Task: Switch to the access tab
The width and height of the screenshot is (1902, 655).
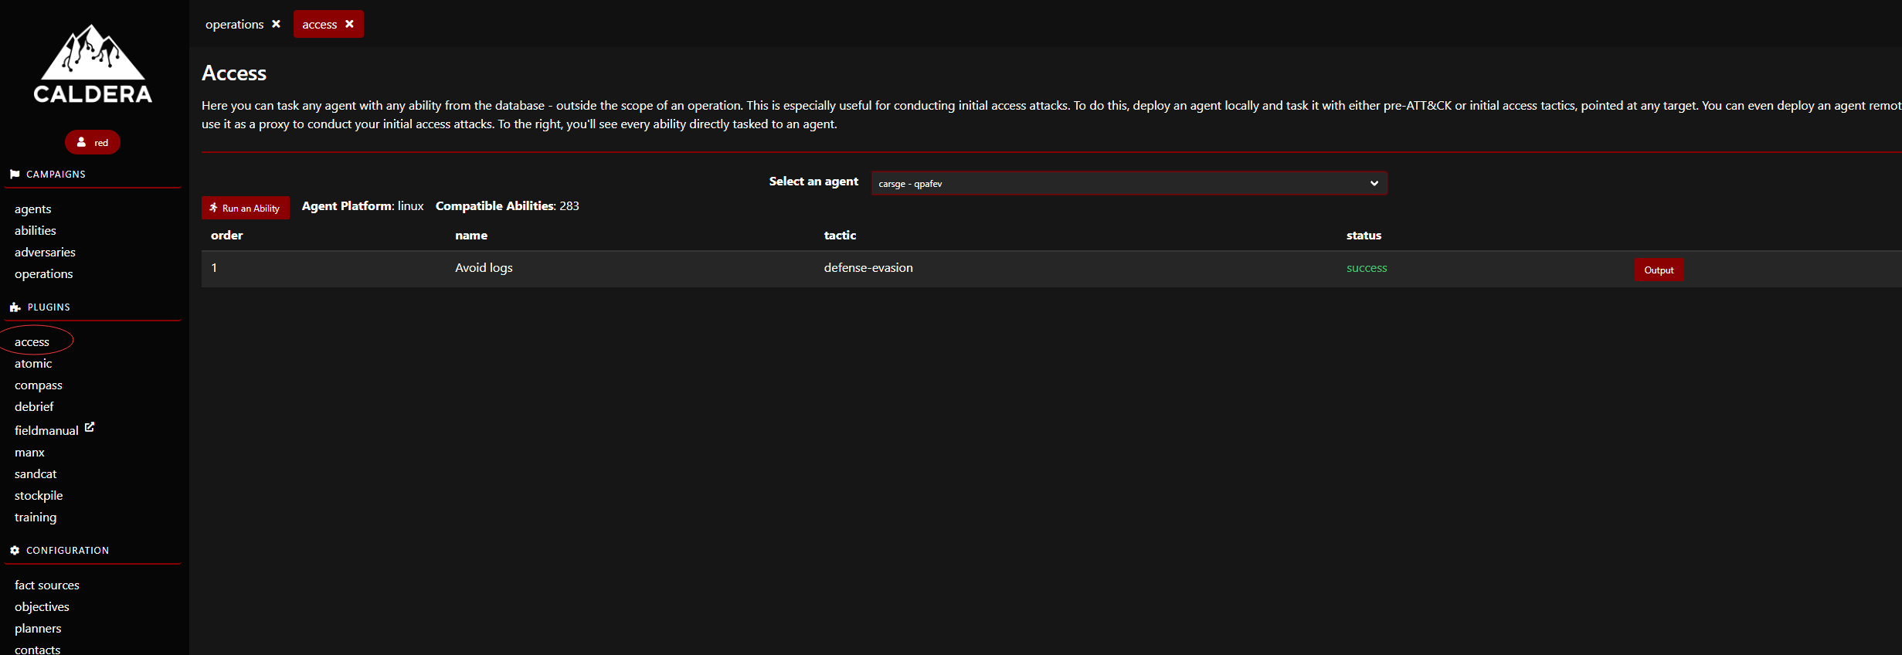Action: 319,24
